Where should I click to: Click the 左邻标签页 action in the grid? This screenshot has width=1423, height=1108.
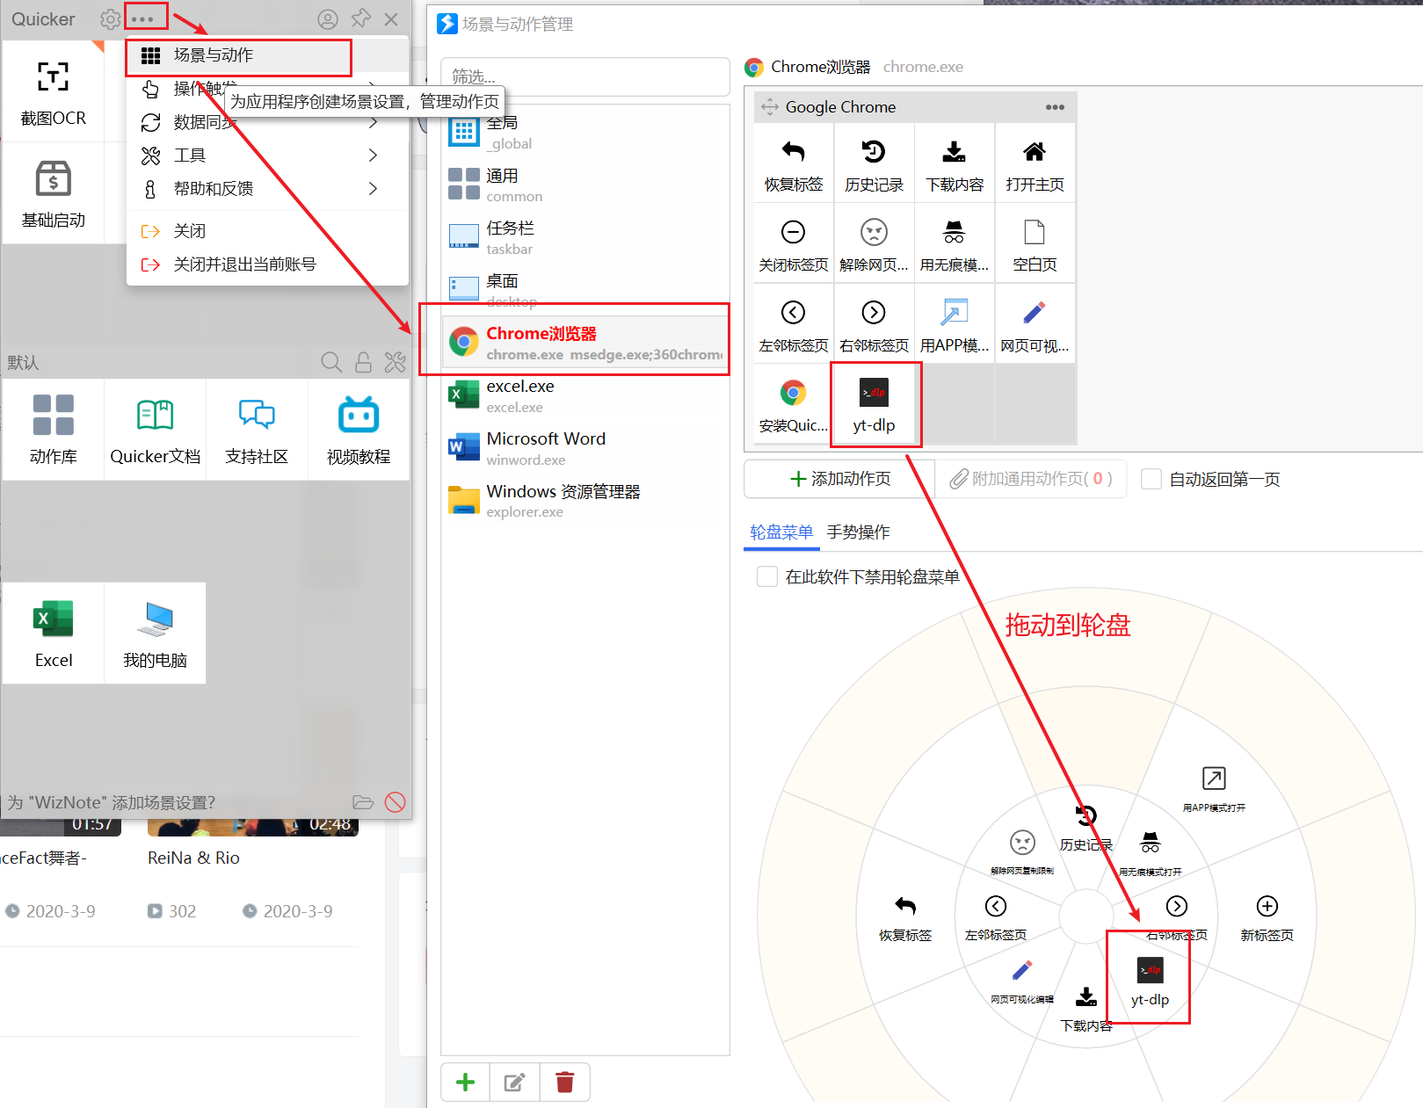coord(794,324)
